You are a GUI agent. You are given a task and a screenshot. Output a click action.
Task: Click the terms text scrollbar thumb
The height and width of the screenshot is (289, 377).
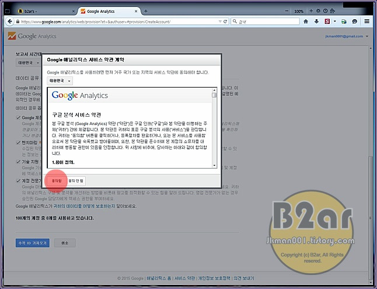pyautogui.click(x=214, y=95)
